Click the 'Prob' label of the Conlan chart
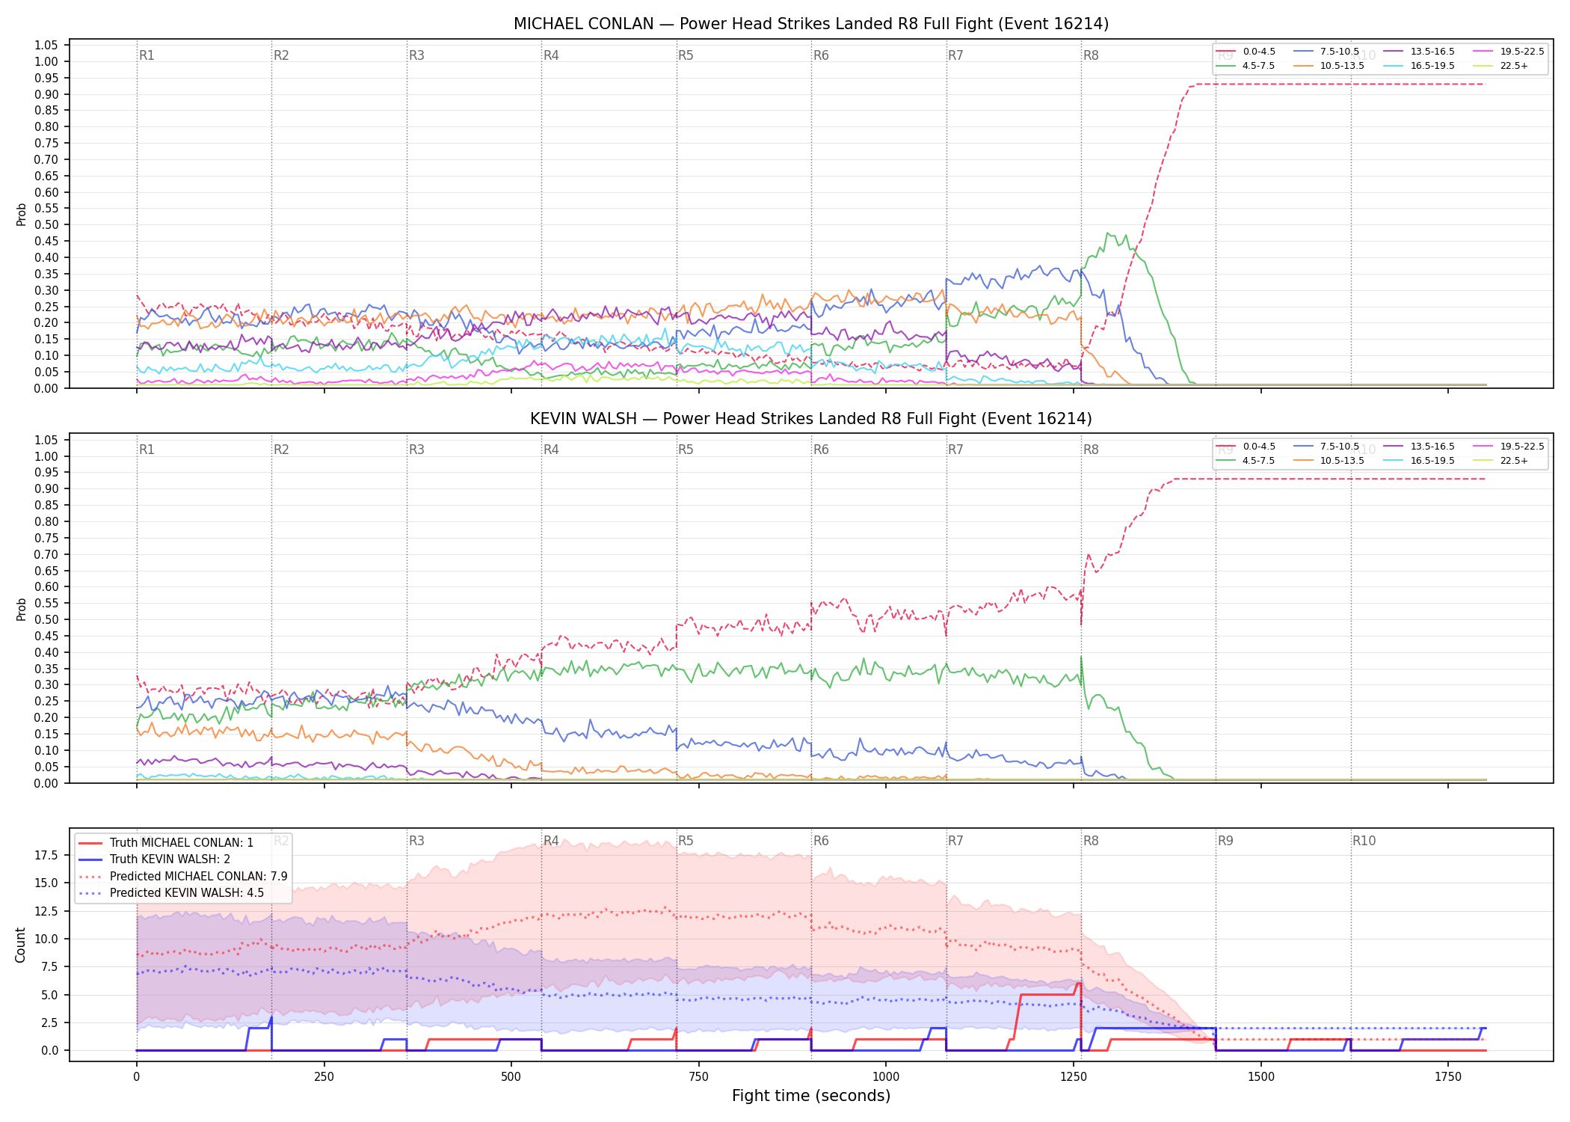 (x=22, y=215)
